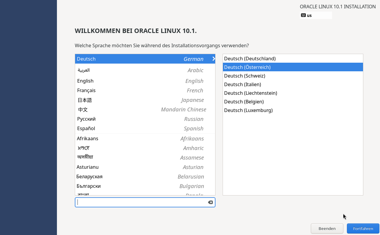Click the Beenden button
The width and height of the screenshot is (380, 235).
click(327, 228)
